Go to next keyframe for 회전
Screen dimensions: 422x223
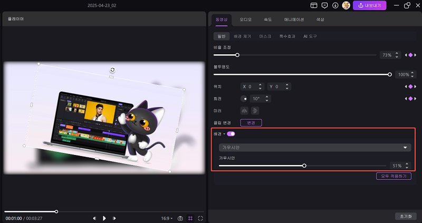click(x=415, y=99)
